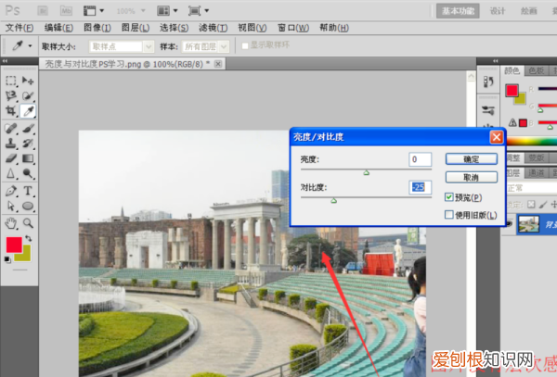Open the 图像(I) menu

[x=97, y=28]
